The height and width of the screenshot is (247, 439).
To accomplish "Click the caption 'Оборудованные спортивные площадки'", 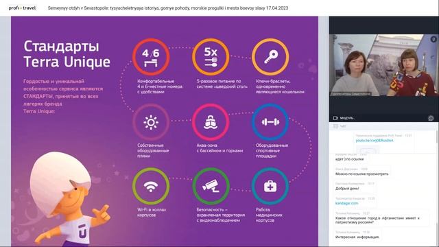I will pyautogui.click(x=272, y=150).
